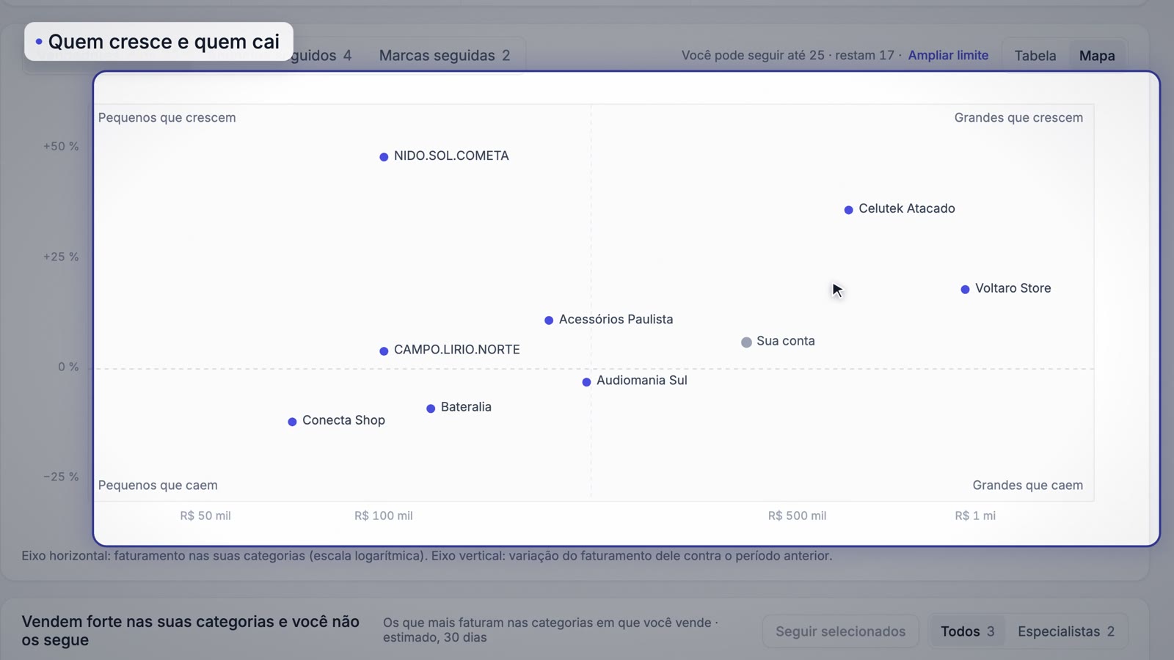Click the +25 % axis label
Image resolution: width=1174 pixels, height=660 pixels.
[x=61, y=257]
